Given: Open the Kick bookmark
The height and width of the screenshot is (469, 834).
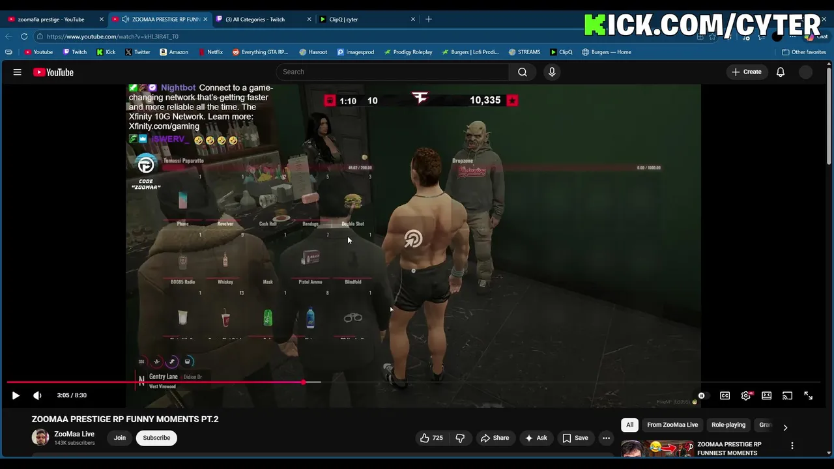Looking at the screenshot, I should (x=106, y=52).
